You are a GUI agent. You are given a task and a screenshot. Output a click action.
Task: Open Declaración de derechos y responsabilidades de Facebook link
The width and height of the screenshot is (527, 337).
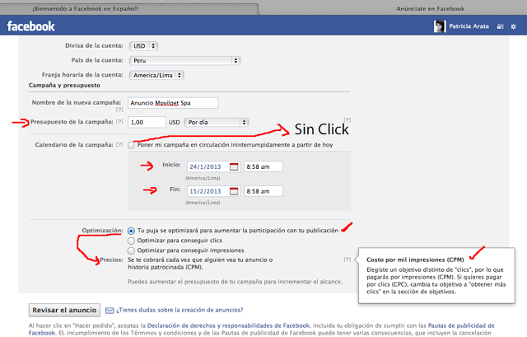coord(228,325)
